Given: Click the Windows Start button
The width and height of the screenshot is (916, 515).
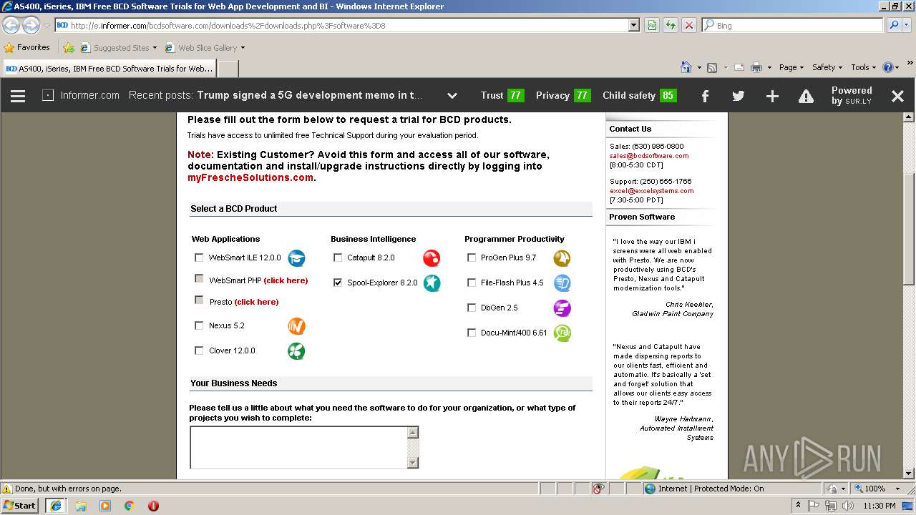Looking at the screenshot, I should pos(20,506).
